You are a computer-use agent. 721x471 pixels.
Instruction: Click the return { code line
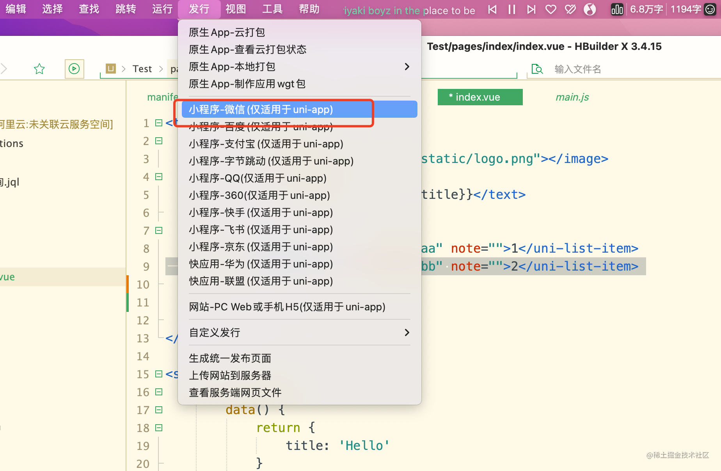tap(286, 428)
